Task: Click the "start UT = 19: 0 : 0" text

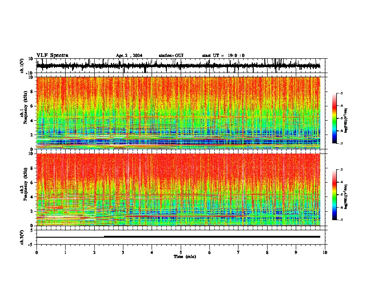Action: pos(223,55)
